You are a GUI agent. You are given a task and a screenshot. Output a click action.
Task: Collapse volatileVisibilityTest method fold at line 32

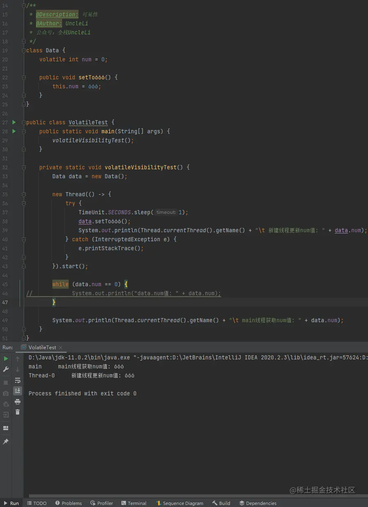(x=24, y=167)
